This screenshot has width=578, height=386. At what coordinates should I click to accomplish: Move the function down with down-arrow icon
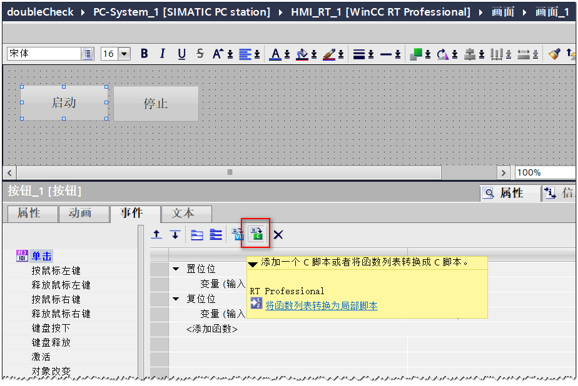(175, 234)
